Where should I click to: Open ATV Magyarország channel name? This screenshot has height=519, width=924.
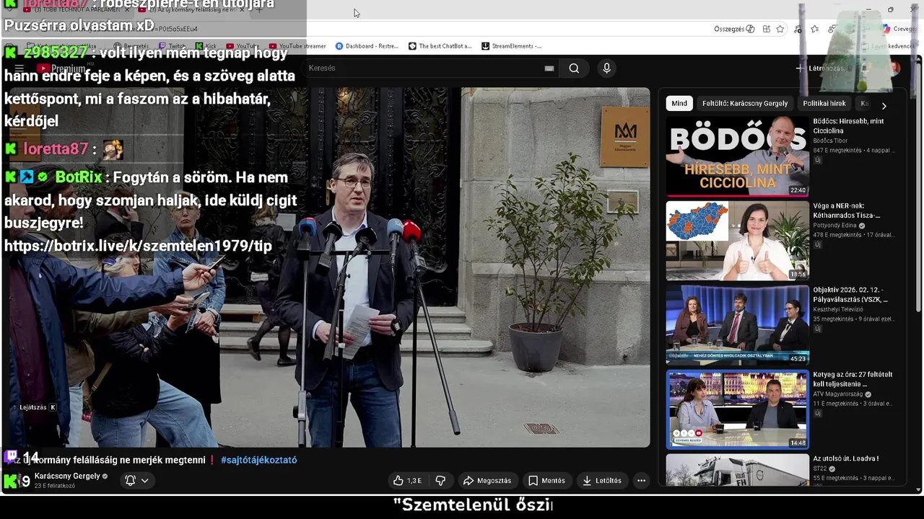coord(838,394)
